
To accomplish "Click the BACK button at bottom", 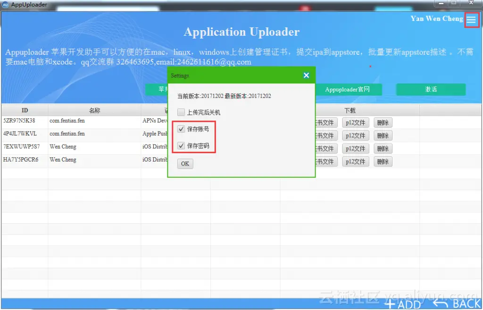I will [x=457, y=304].
